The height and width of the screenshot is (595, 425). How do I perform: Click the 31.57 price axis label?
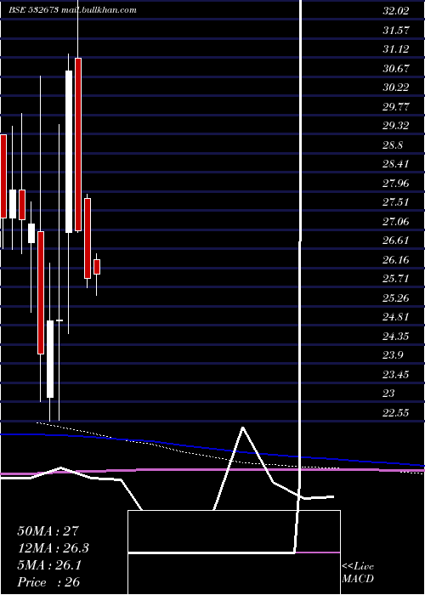tap(396, 31)
